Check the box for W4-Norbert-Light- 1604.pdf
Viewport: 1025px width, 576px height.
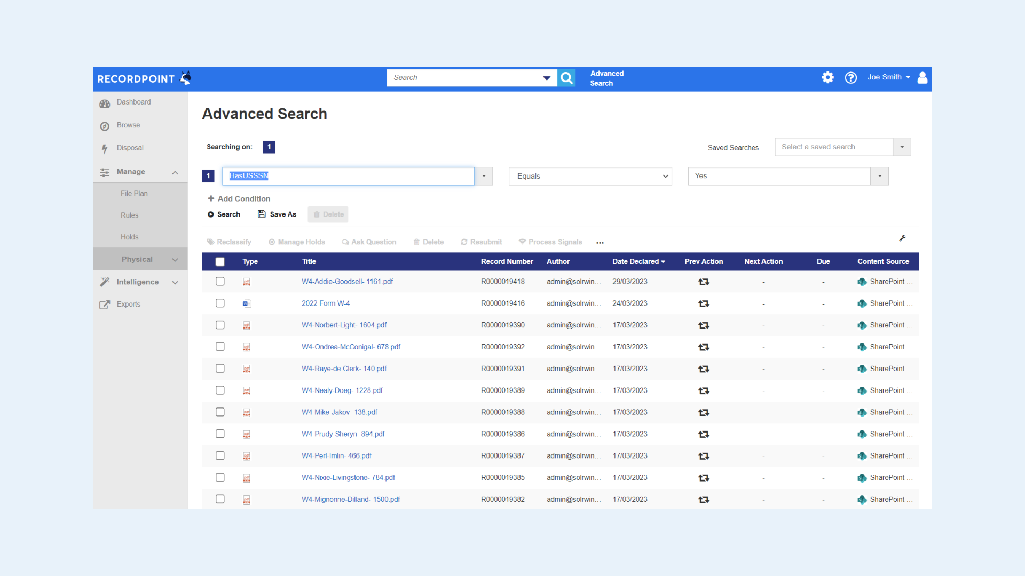220,325
